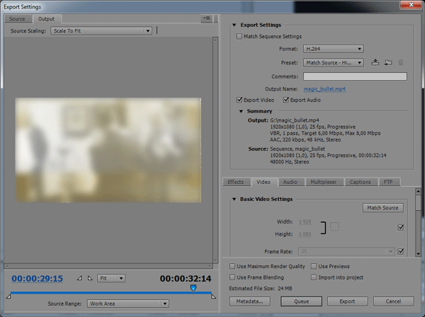
Task: Enable Use Frame Blending
Action: (x=232, y=277)
